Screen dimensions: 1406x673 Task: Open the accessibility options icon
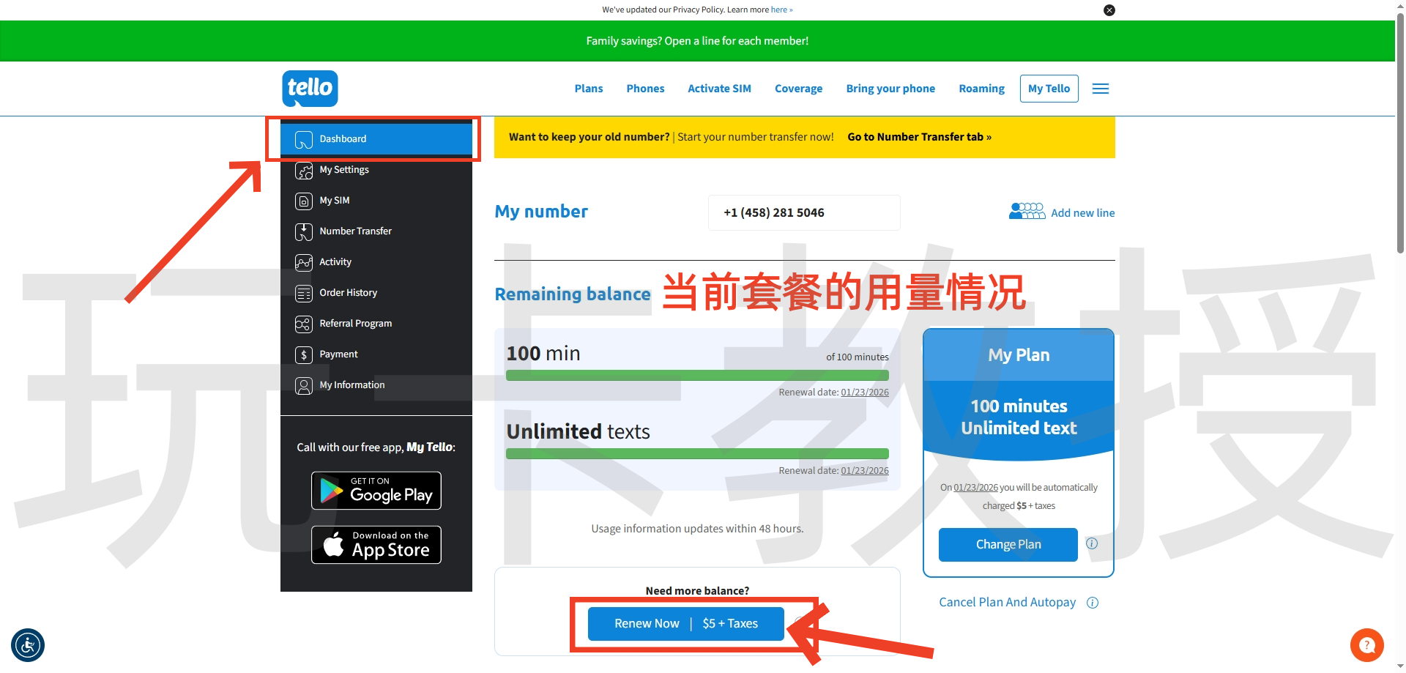point(28,646)
